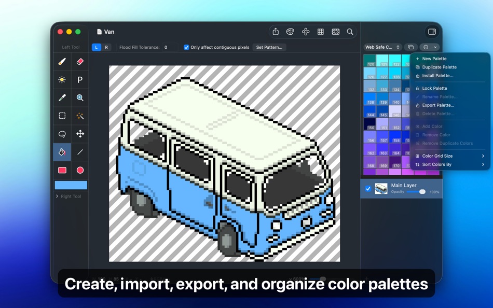Activate the Move tool
This screenshot has height=308, width=493.
click(80, 134)
